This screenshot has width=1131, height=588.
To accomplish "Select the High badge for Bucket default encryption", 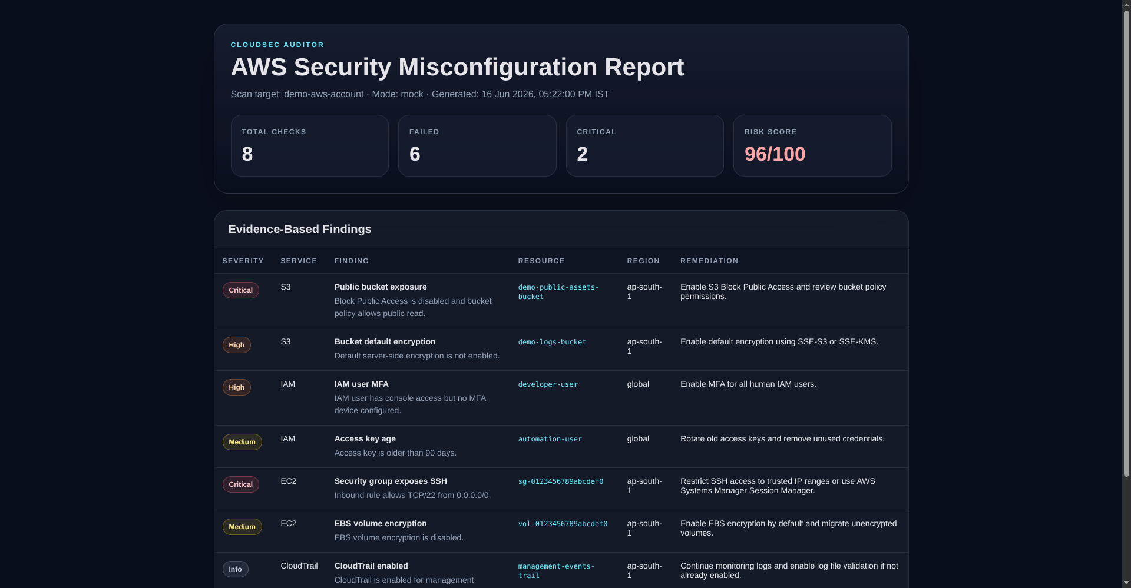I will [x=236, y=345].
